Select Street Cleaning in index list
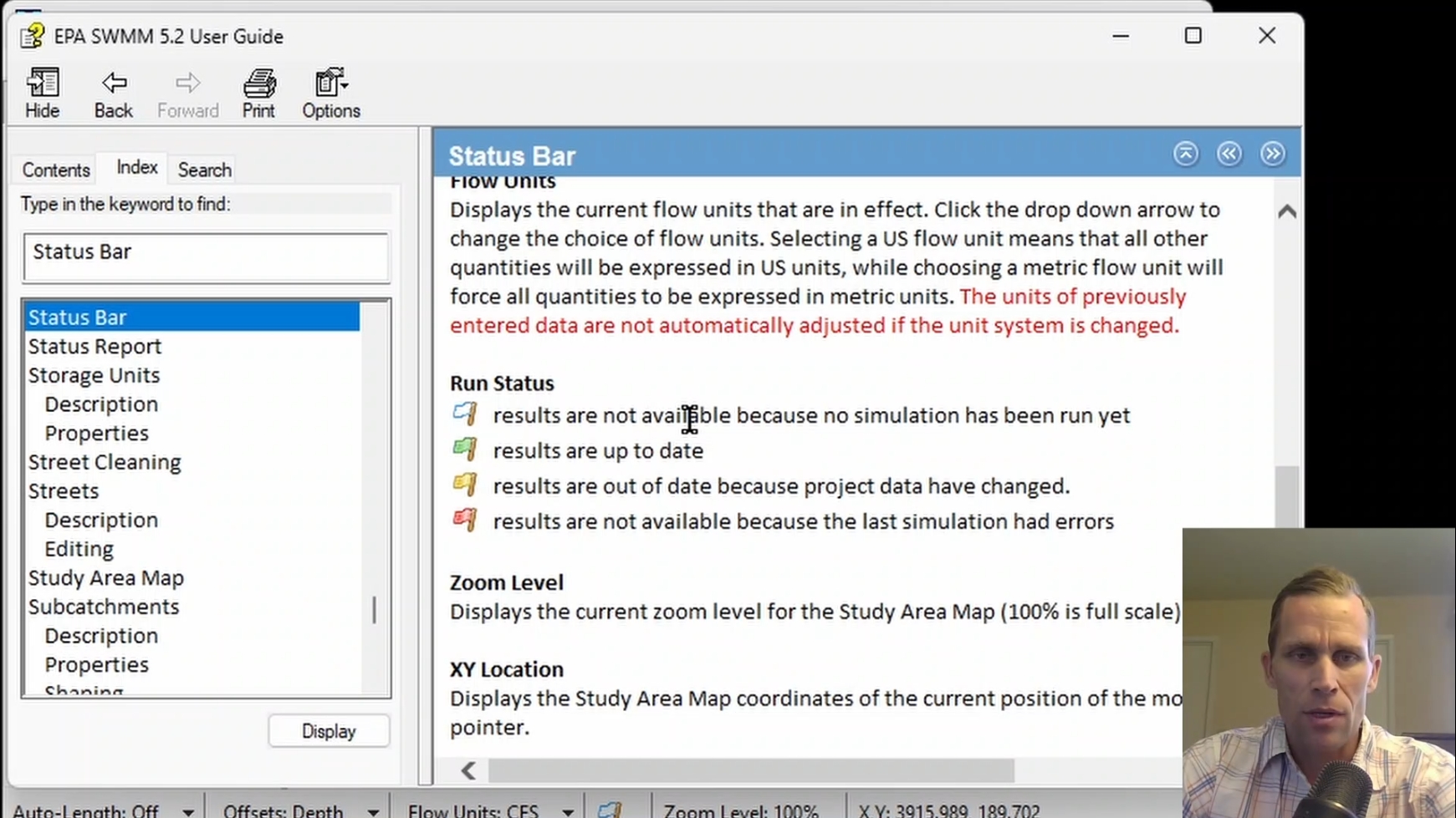 (105, 462)
